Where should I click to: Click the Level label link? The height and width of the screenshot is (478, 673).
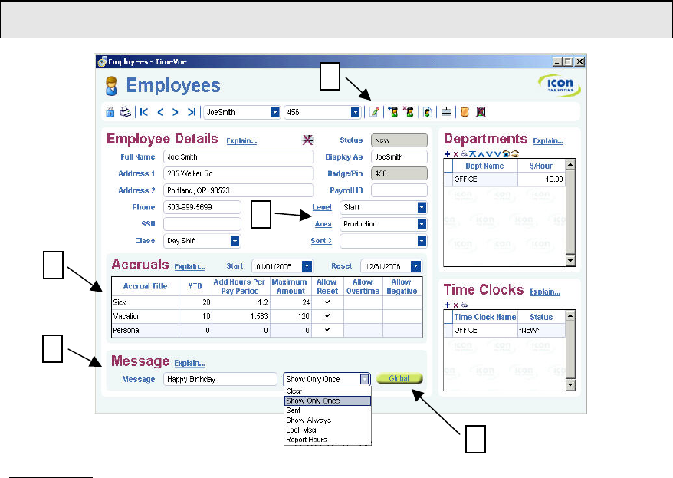point(321,207)
